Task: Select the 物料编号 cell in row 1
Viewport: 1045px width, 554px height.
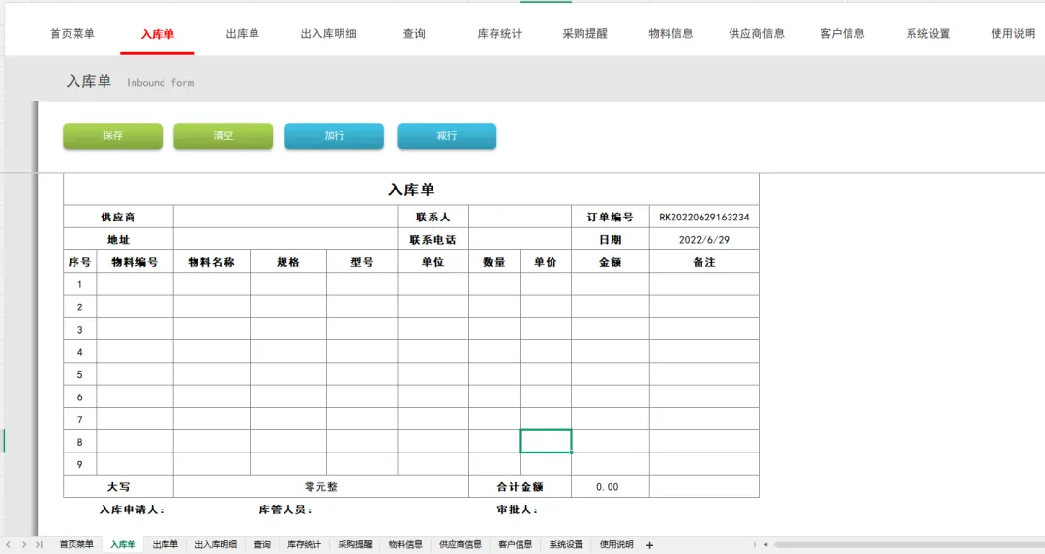Action: (135, 284)
